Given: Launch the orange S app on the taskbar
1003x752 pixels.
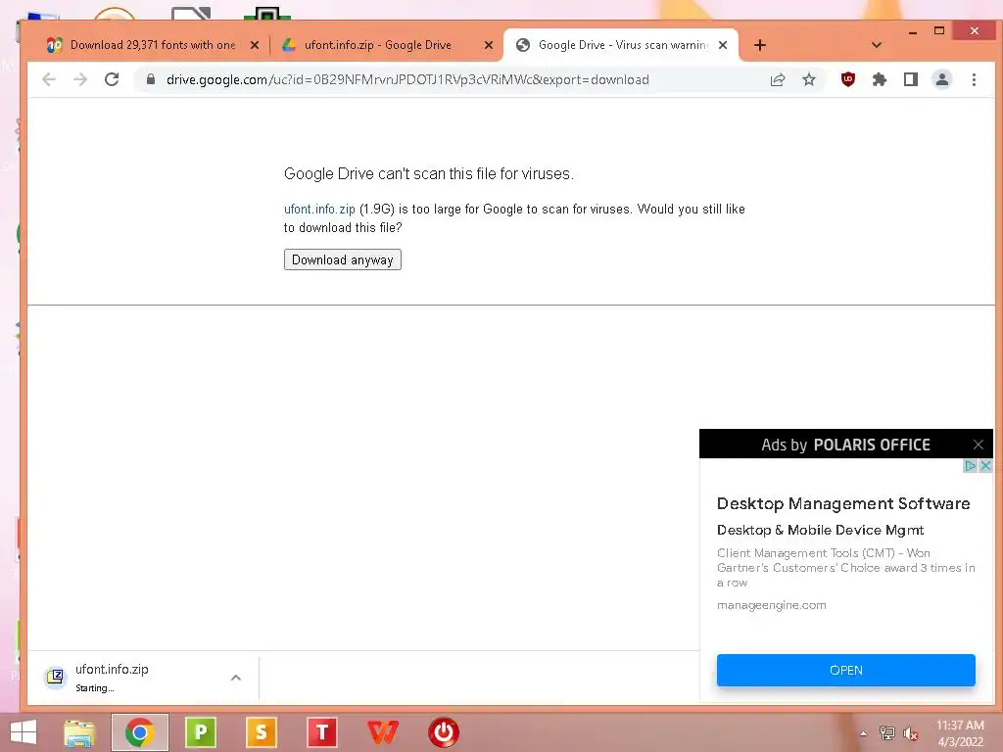Looking at the screenshot, I should pos(261,732).
